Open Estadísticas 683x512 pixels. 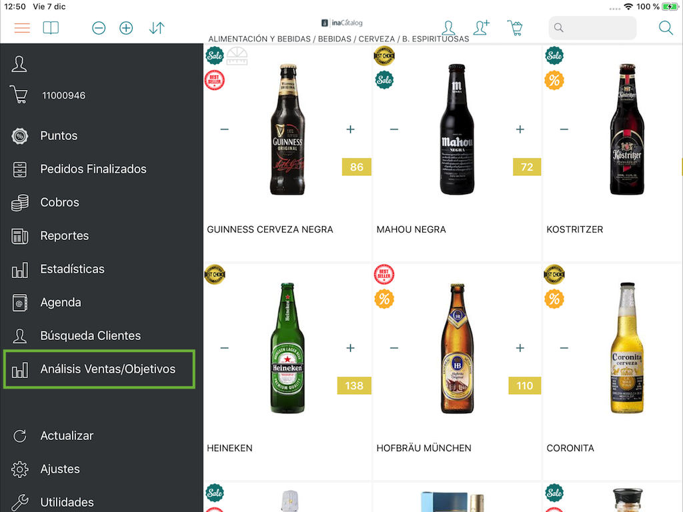(x=72, y=269)
